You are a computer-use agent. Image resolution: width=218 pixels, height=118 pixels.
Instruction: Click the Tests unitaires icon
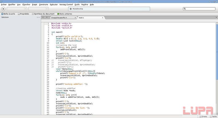(x=58, y=14)
